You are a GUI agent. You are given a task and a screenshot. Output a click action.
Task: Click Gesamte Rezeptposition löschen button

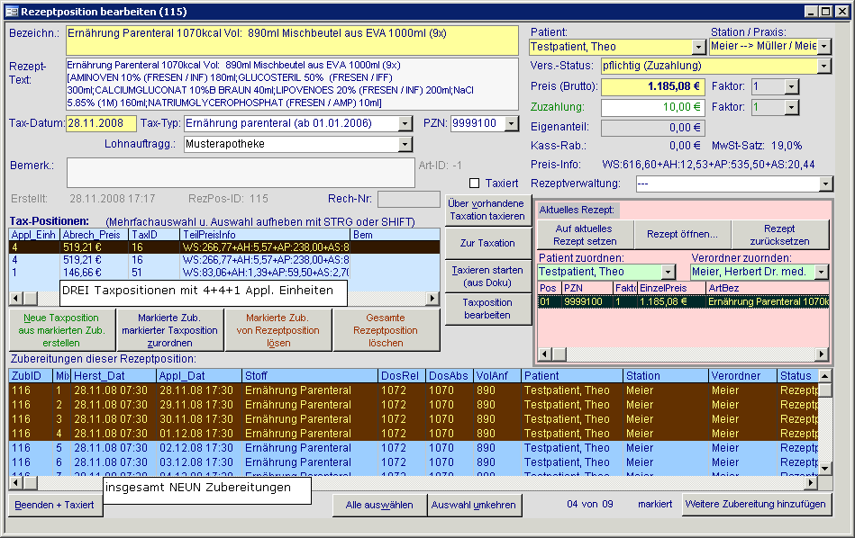pyautogui.click(x=386, y=330)
